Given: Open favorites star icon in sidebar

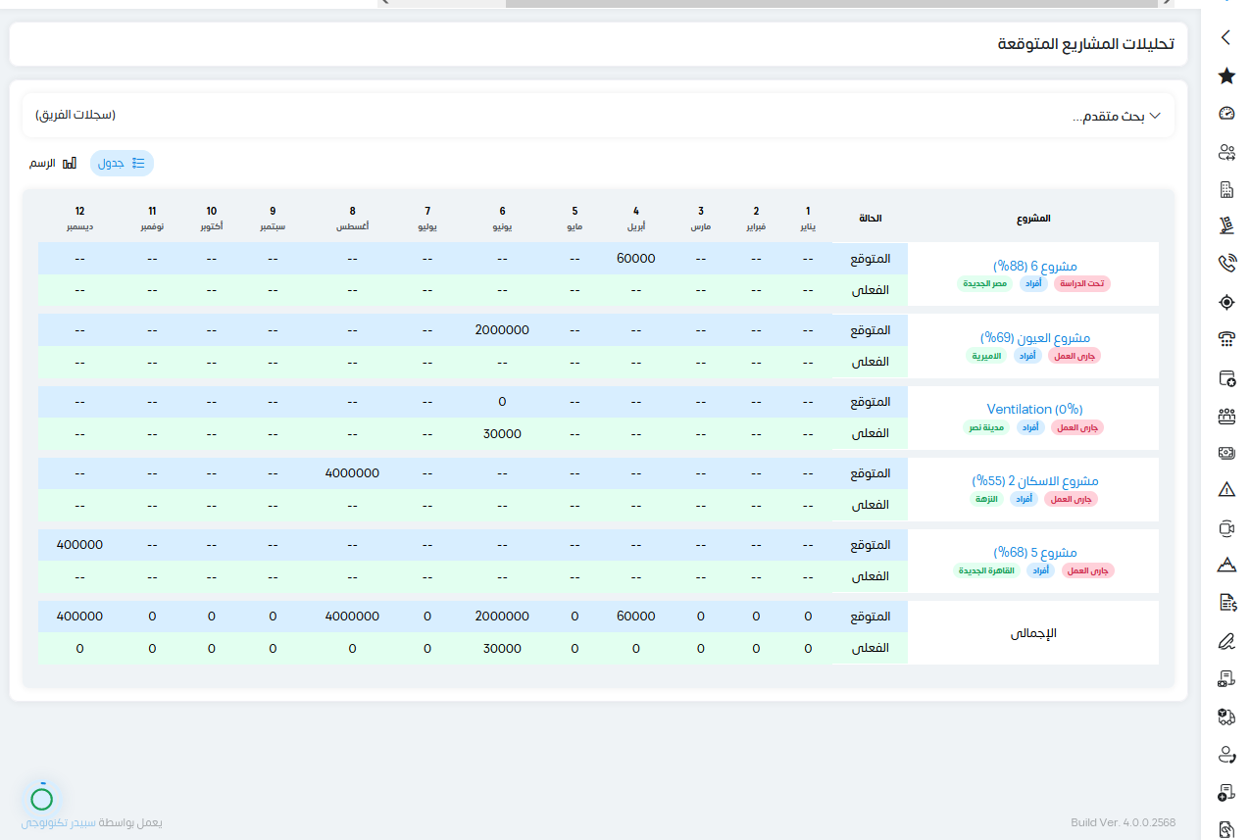Looking at the screenshot, I should pos(1225,75).
